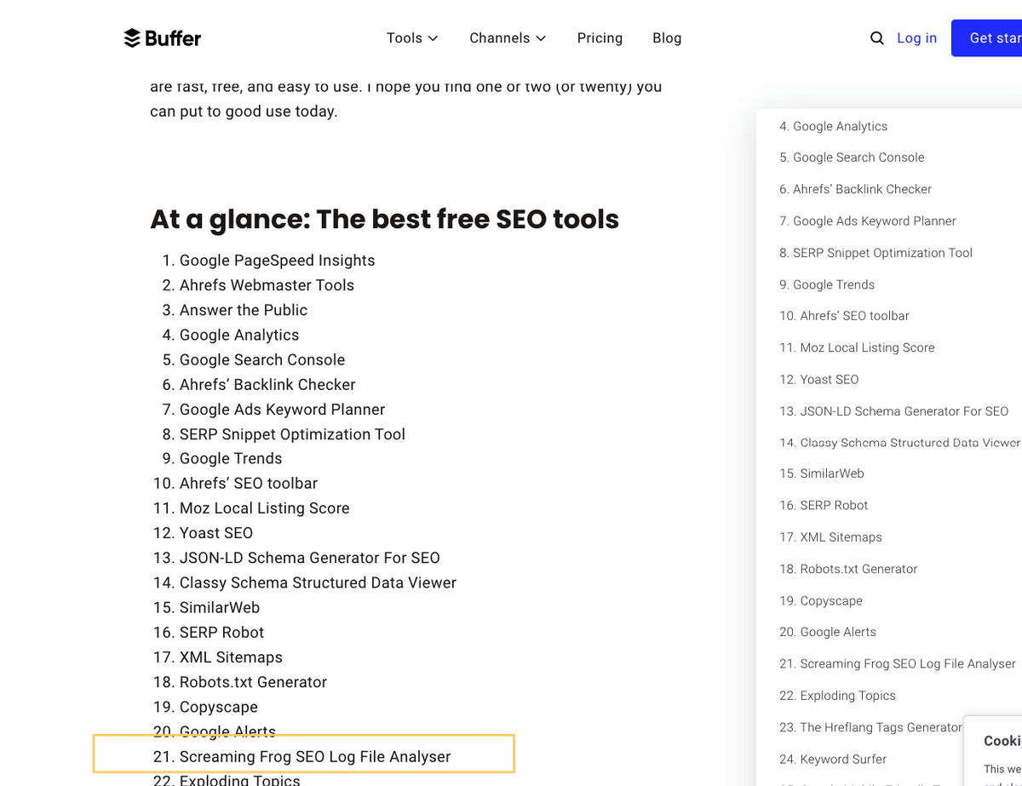Select article list item Google Search Console
Screen dimensions: 1022x786
click(x=262, y=359)
